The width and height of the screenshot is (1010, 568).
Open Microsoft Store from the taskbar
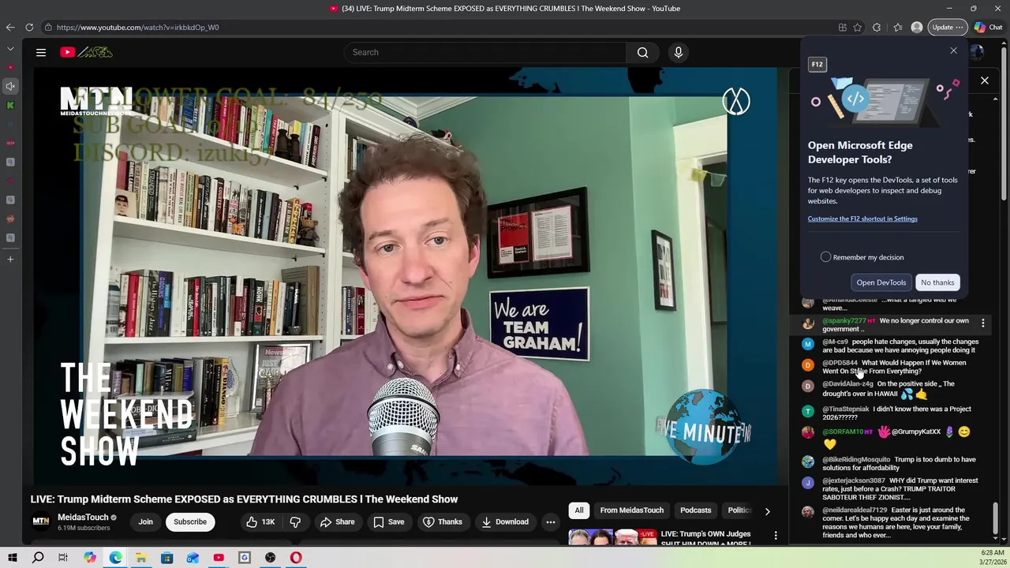coord(166,558)
